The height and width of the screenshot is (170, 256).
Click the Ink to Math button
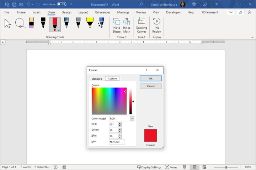tap(127, 25)
